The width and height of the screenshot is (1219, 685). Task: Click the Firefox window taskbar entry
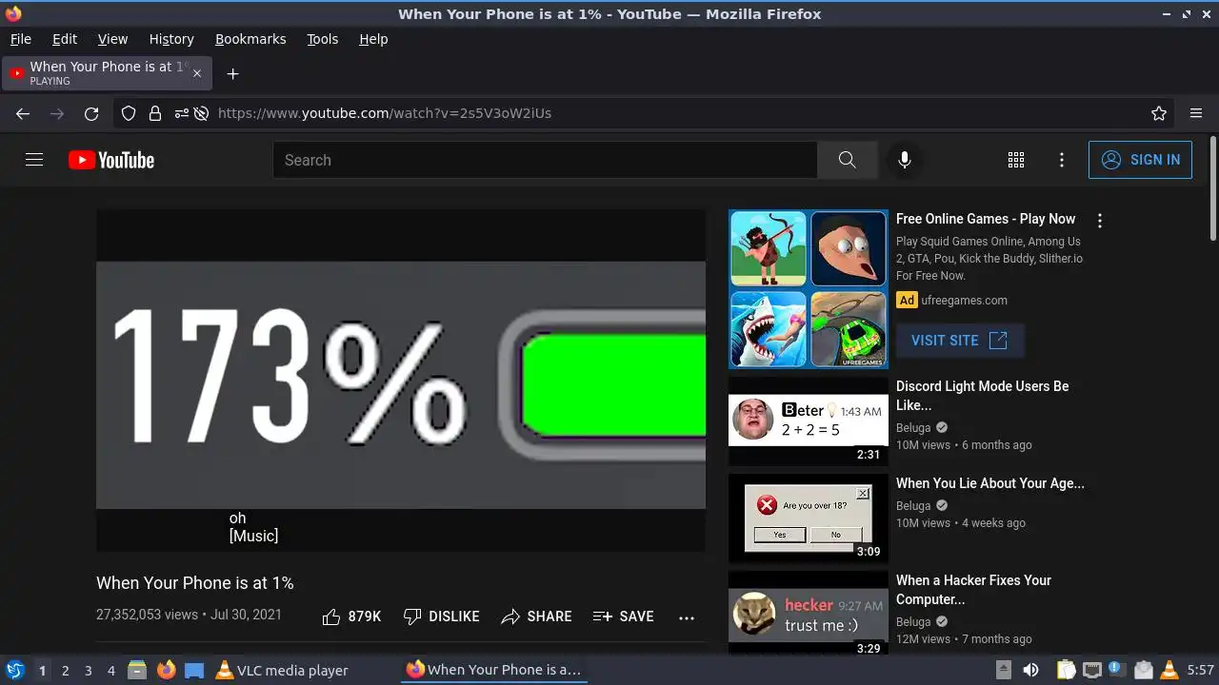tap(495, 670)
